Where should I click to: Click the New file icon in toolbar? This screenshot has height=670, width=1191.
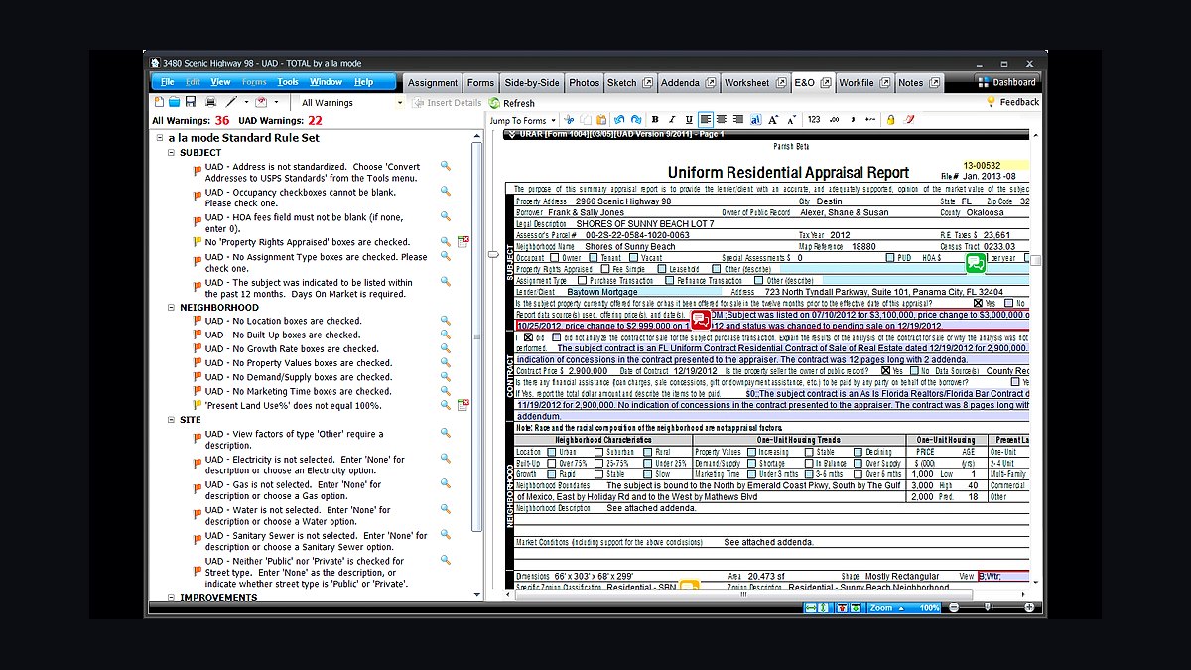(x=160, y=102)
